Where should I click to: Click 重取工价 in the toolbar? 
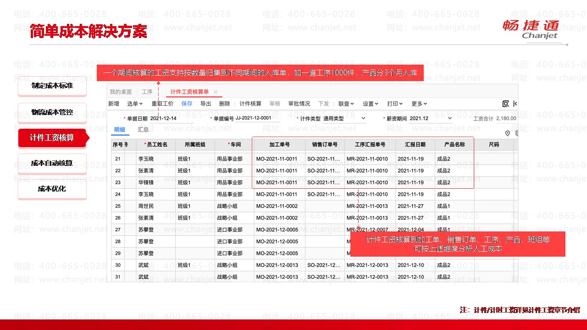[162, 104]
